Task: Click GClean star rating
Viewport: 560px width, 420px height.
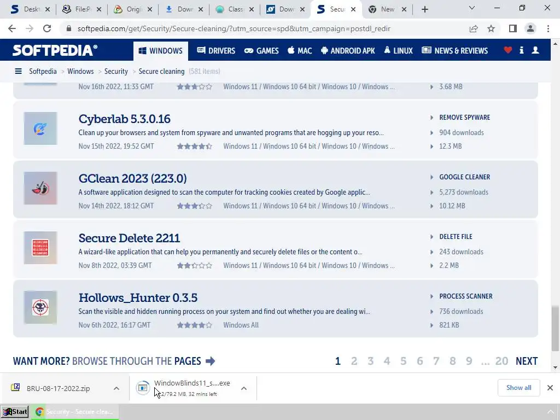Action: pyautogui.click(x=195, y=206)
